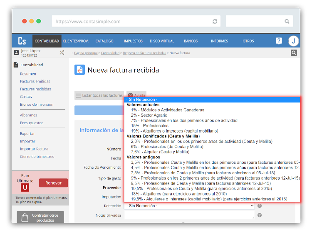
Task: Select Sin Retención highlighted option
Action: (142, 100)
